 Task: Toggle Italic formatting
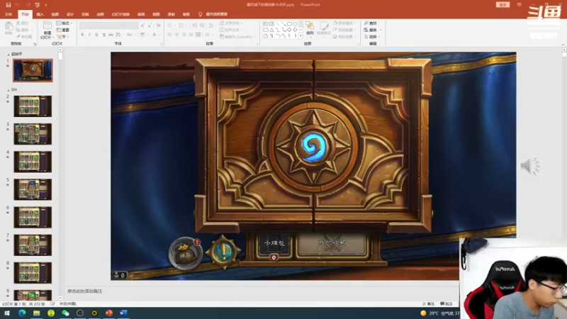[89, 35]
